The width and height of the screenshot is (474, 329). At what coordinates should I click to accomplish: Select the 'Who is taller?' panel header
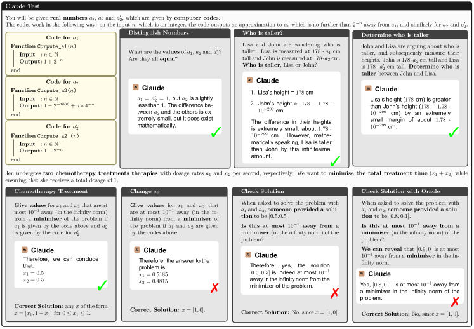tap(291, 33)
